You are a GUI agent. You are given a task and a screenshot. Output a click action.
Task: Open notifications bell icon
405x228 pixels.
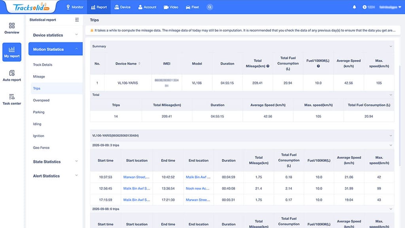coord(354,7)
